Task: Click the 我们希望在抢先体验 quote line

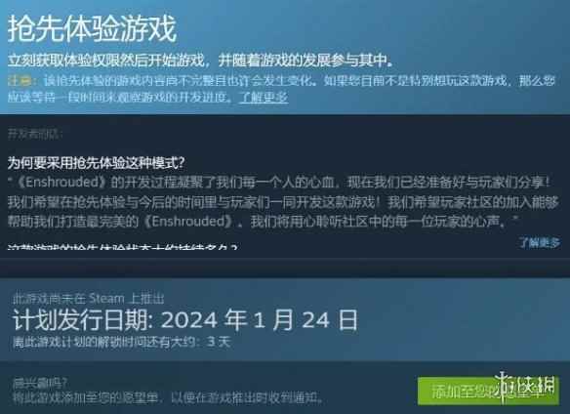Action: pyautogui.click(x=283, y=201)
